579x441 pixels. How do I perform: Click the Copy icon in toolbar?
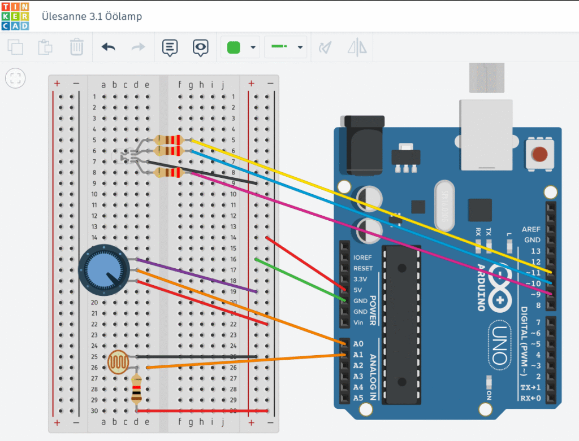pos(15,47)
